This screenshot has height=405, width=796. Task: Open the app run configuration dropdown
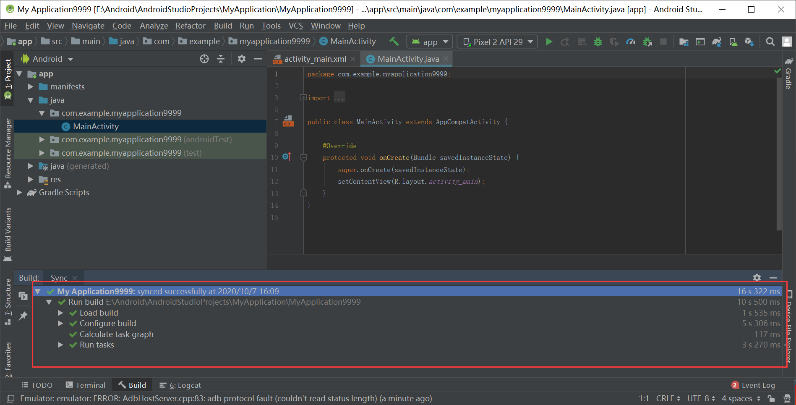(x=429, y=42)
